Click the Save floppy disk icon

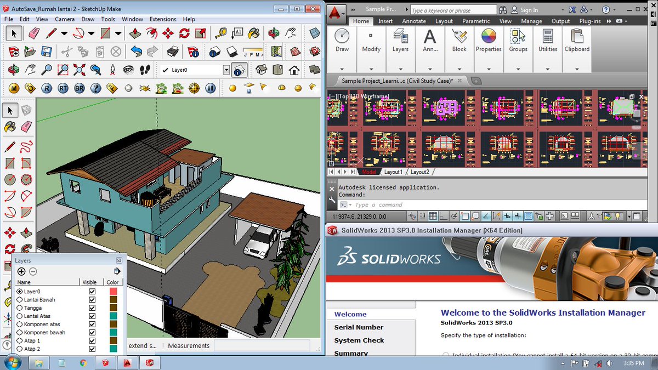(46, 52)
